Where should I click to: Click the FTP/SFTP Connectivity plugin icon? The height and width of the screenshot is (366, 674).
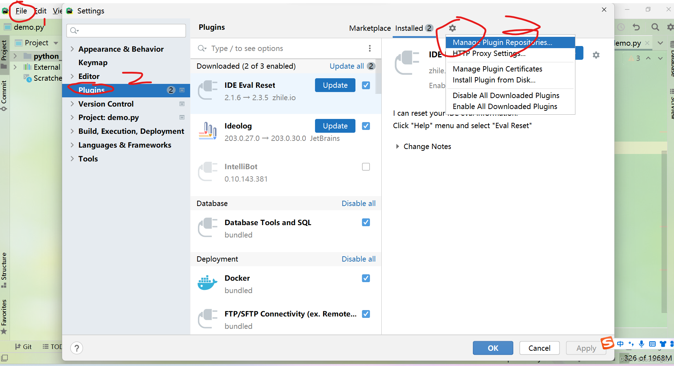[x=208, y=319]
